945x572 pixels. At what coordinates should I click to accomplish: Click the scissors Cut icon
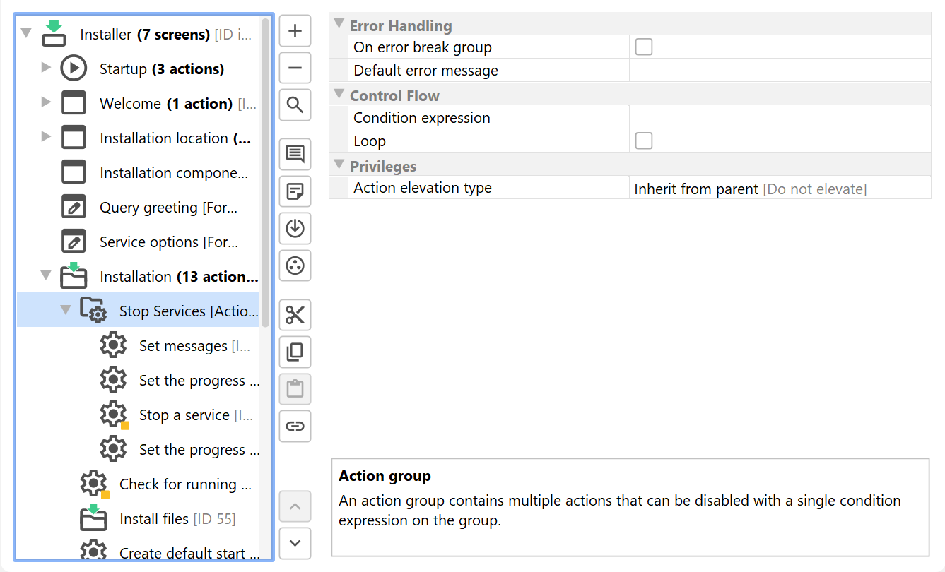[x=295, y=315]
